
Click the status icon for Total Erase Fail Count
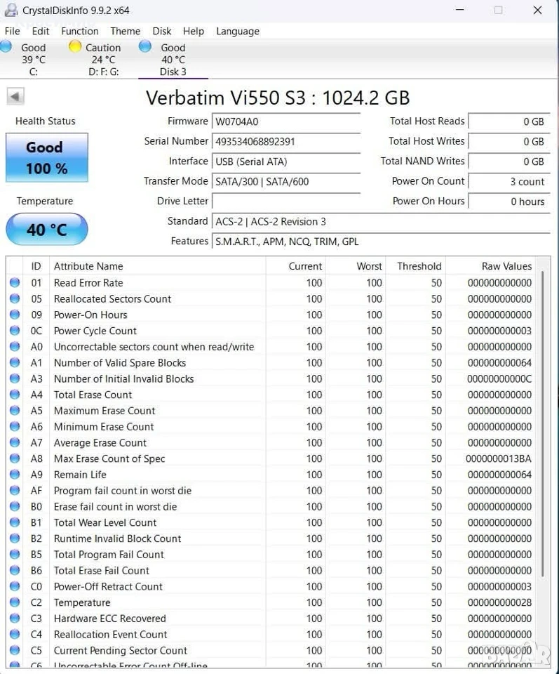click(x=15, y=570)
